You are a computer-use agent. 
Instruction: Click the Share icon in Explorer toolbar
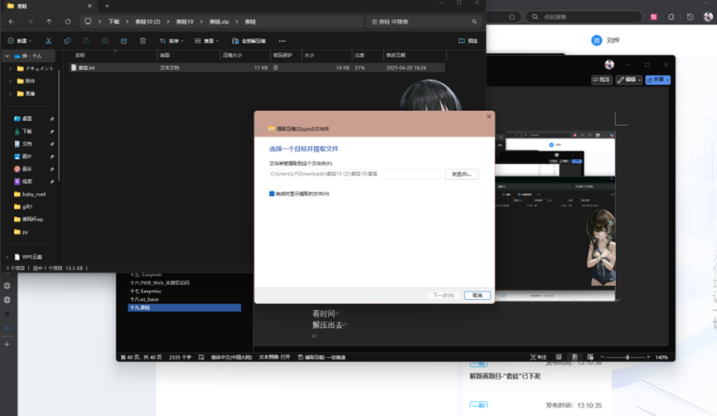(124, 41)
